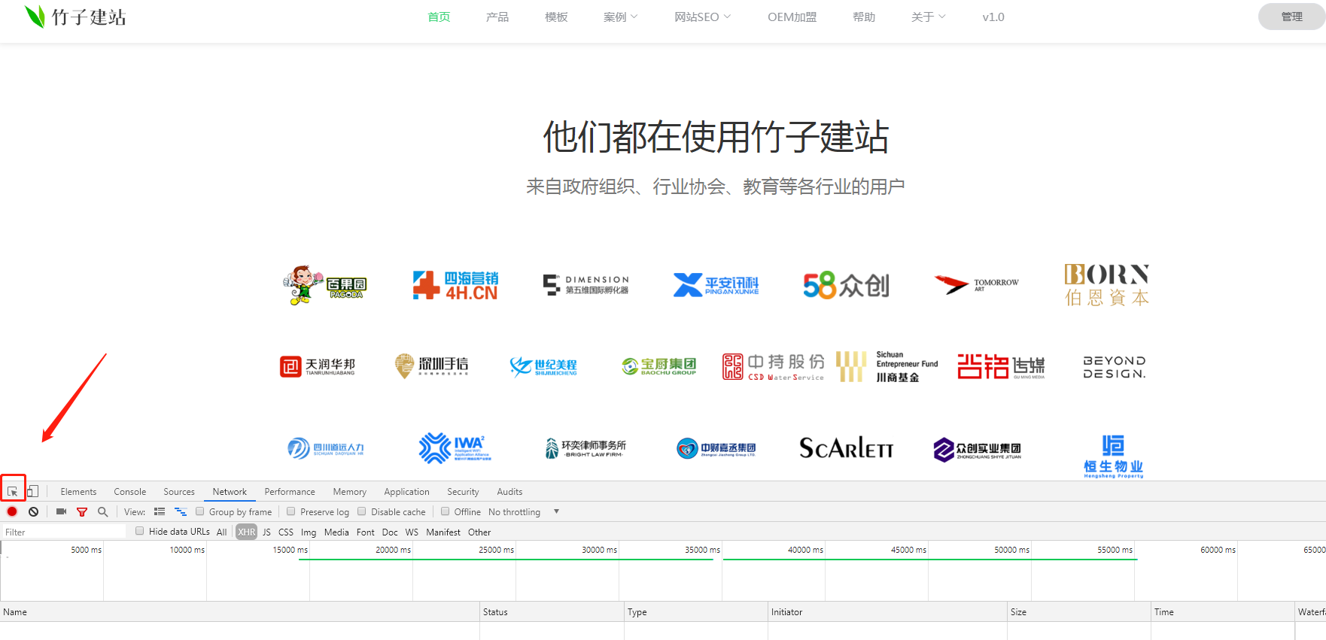Check Disable cache option

pyautogui.click(x=361, y=511)
